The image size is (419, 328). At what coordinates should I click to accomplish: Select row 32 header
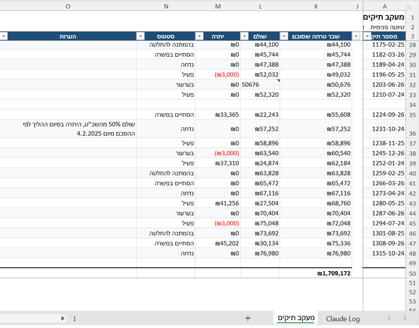click(x=412, y=85)
